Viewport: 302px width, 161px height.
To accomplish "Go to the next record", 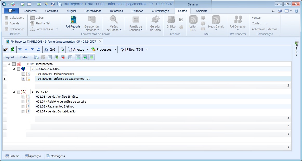I will point(32,49).
